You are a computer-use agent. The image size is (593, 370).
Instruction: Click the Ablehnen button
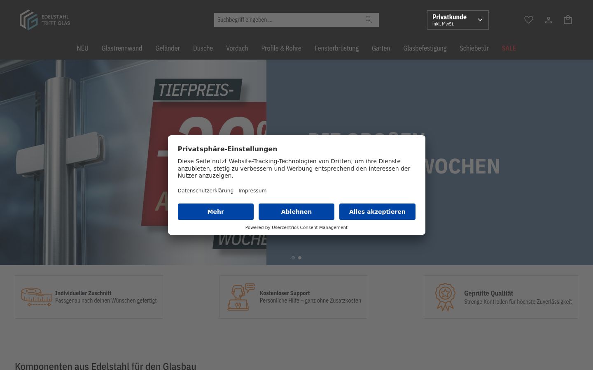[x=296, y=212]
